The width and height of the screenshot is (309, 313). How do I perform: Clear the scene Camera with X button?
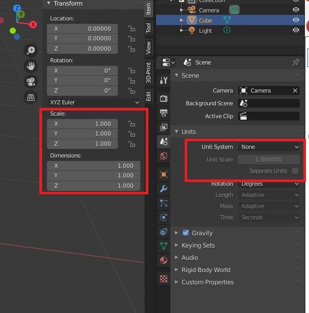point(295,91)
